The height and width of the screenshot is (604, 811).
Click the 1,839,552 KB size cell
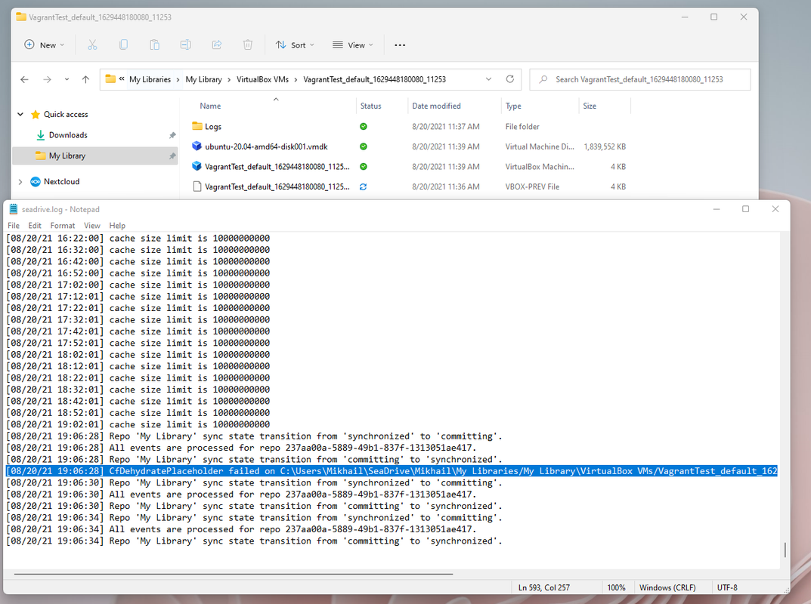605,146
